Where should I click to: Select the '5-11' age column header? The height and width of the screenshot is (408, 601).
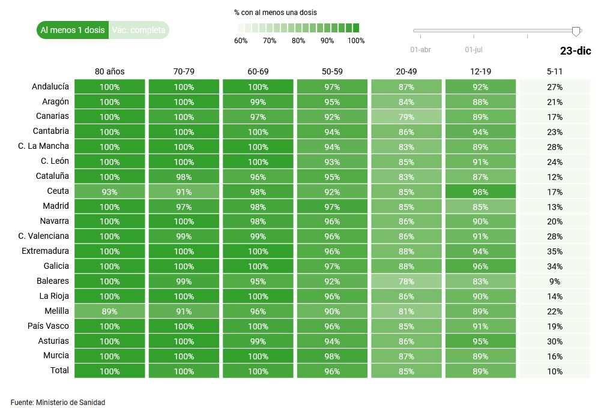coord(555,71)
